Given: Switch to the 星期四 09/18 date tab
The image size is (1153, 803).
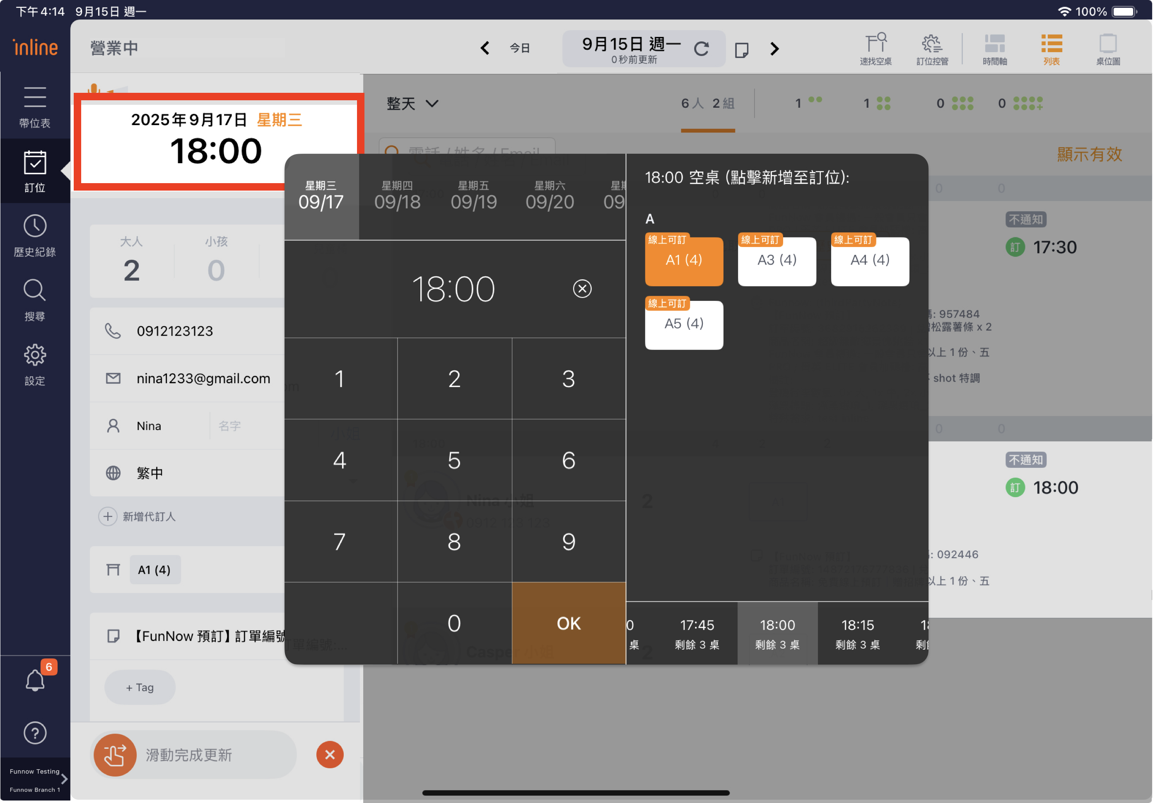Looking at the screenshot, I should pos(397,196).
